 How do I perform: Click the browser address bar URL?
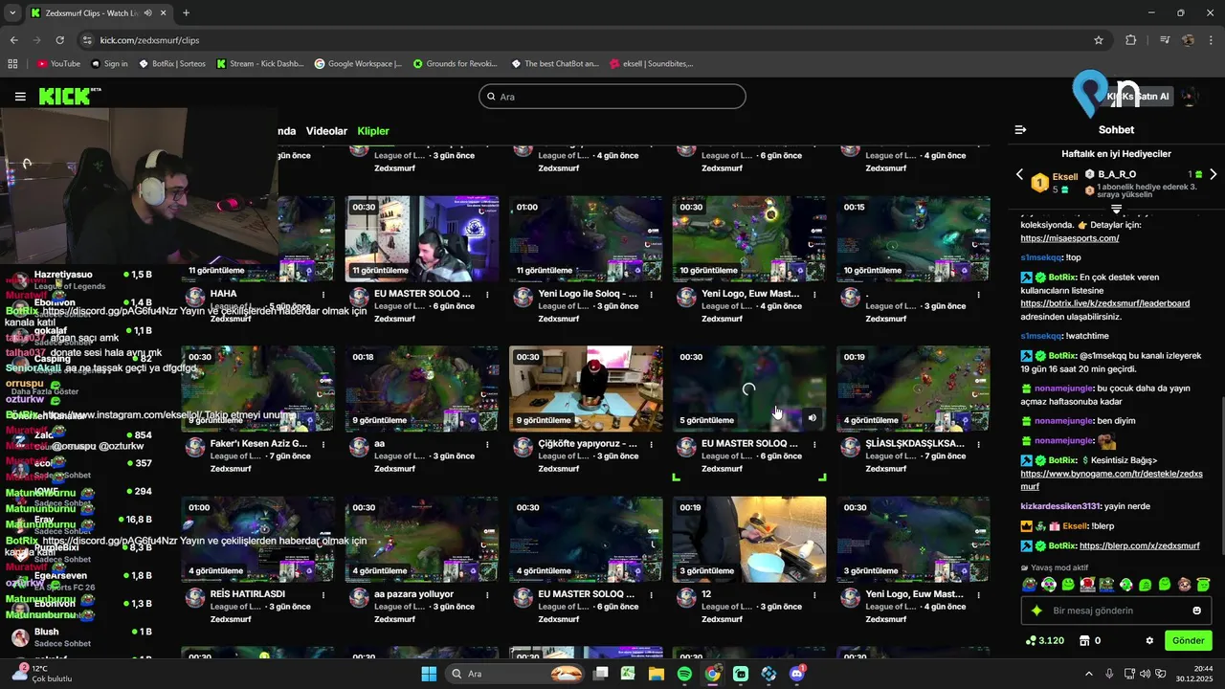pos(149,40)
